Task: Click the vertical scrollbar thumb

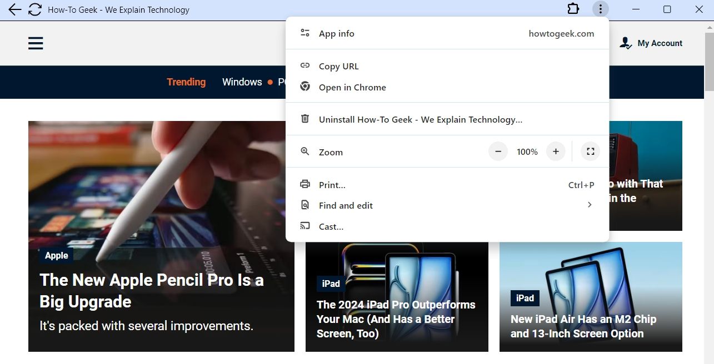Action: (x=710, y=61)
